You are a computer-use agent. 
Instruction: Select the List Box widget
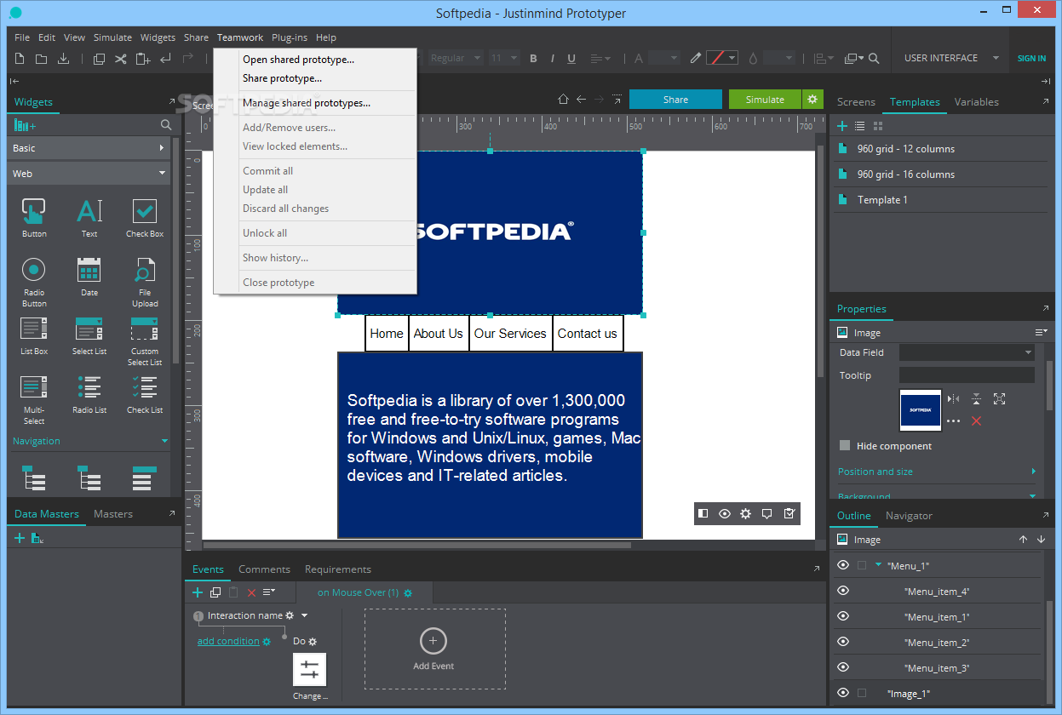[34, 335]
